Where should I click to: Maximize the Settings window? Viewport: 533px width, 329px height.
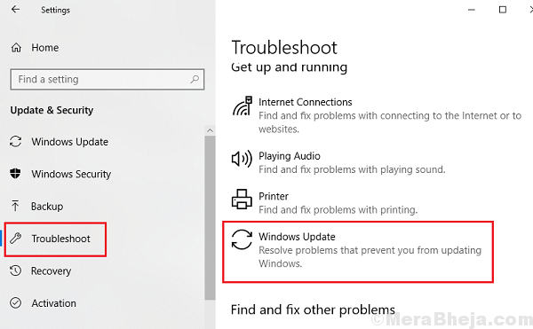[503, 10]
